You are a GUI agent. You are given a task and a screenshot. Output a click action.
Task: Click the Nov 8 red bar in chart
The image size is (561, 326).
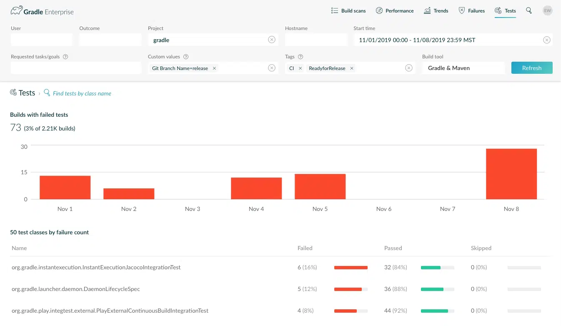[511, 174]
